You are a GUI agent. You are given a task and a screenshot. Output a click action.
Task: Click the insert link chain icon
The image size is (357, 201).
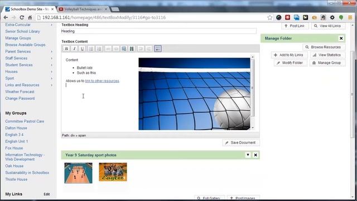[108, 49]
